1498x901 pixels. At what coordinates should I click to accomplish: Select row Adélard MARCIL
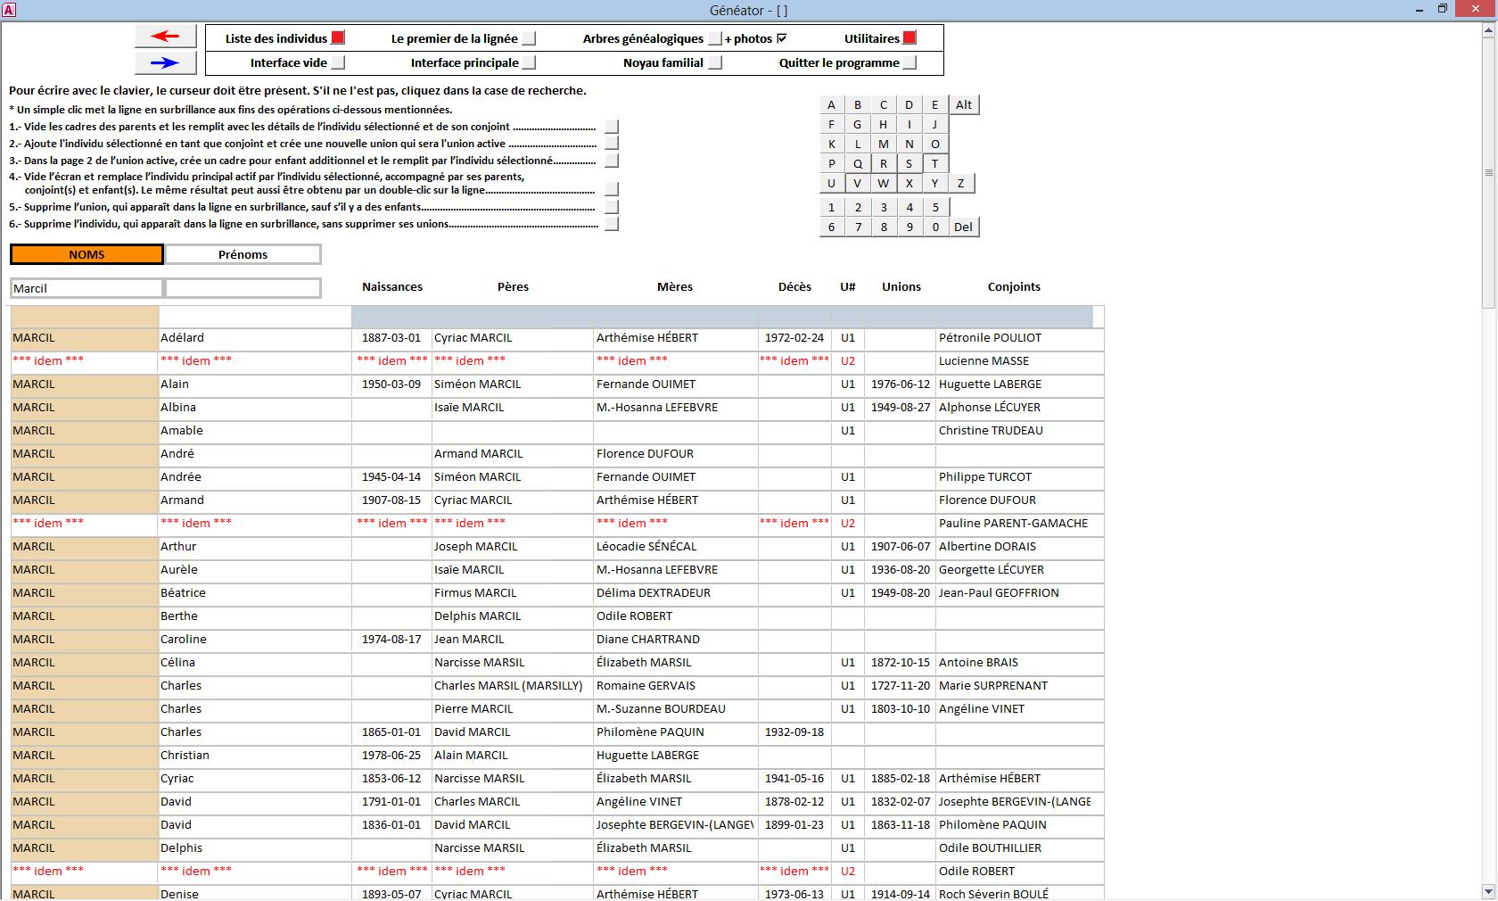click(557, 338)
